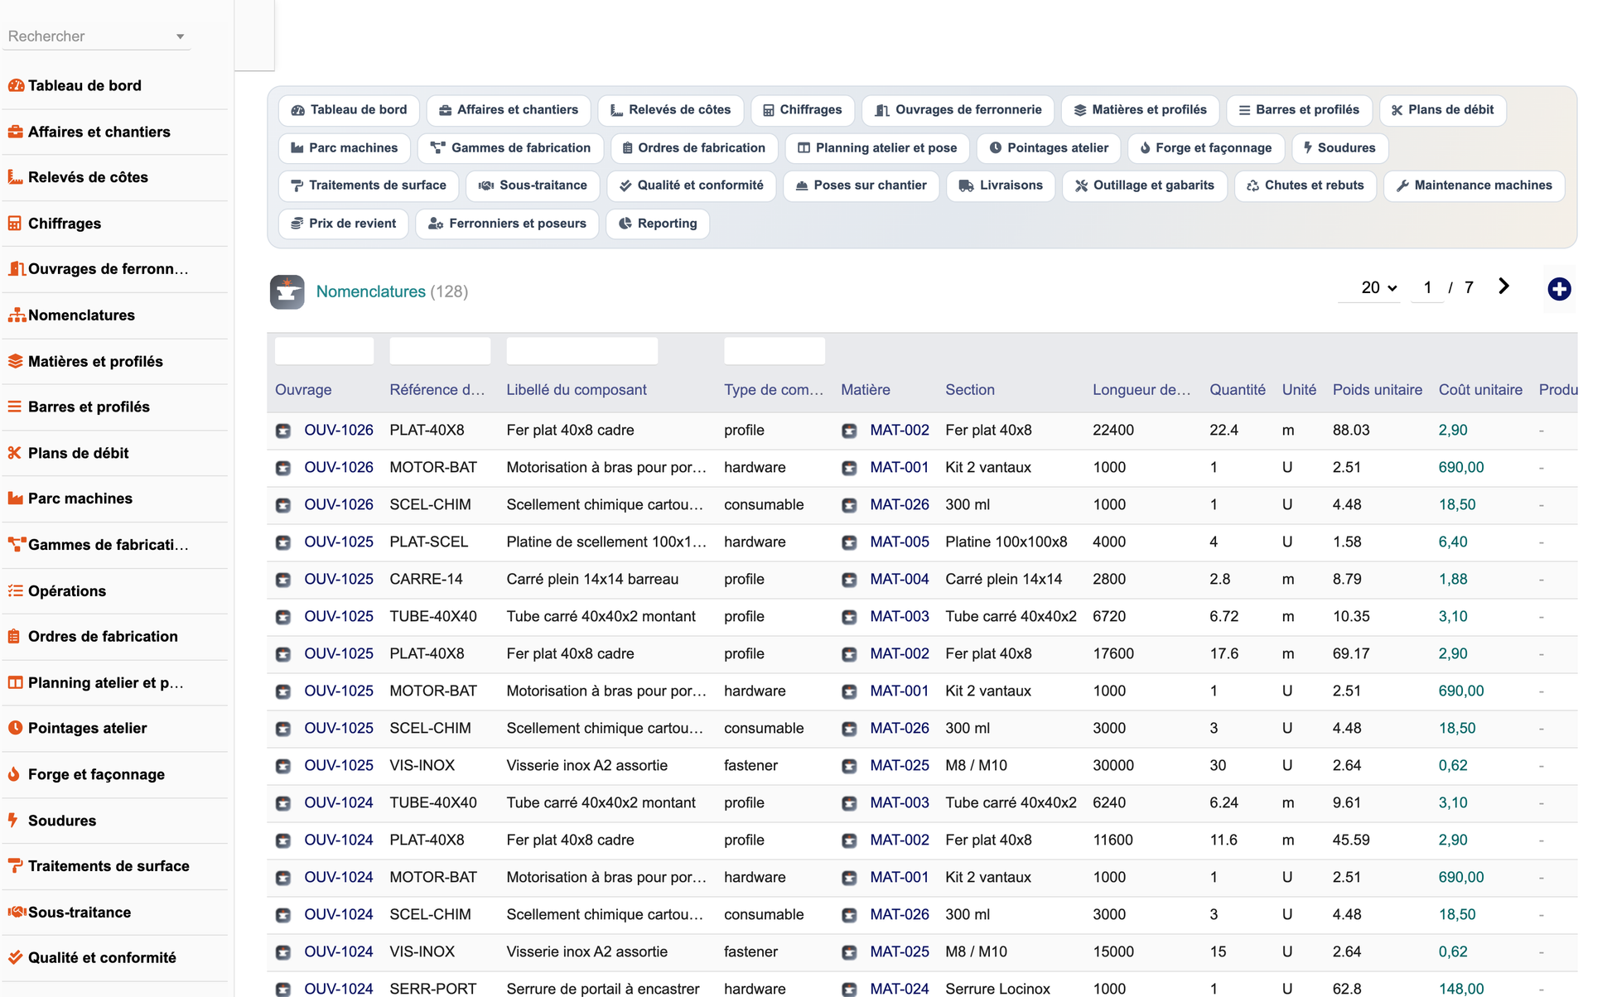Open MAT-025 link in OUV-1025 row

click(900, 766)
